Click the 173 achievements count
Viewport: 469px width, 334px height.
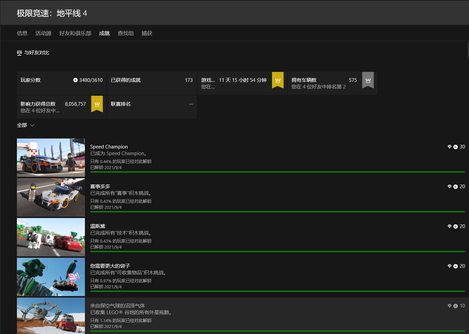click(189, 80)
